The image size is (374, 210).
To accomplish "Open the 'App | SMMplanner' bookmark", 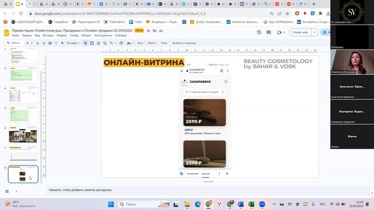I will click(x=278, y=22).
